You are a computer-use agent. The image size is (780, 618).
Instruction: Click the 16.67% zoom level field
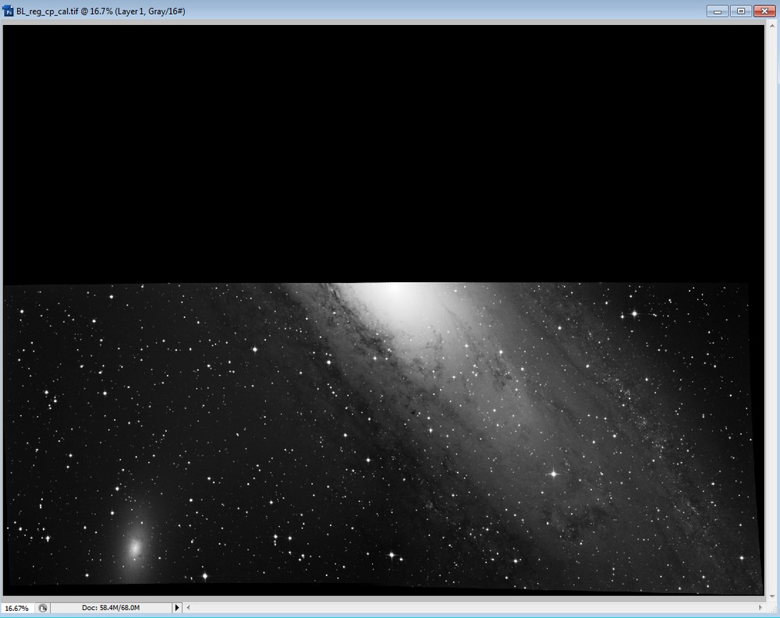(17, 607)
